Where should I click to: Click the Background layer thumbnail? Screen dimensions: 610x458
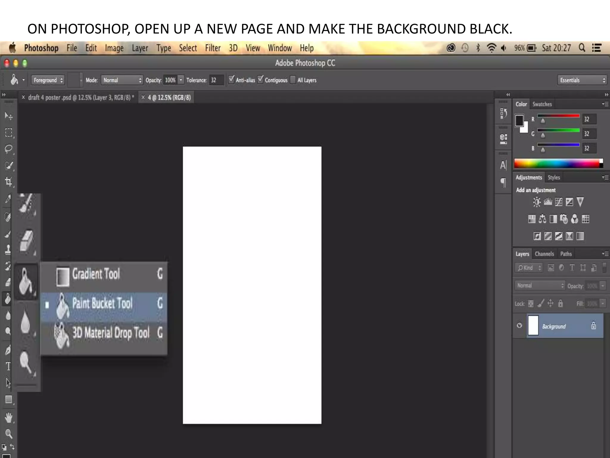533,326
